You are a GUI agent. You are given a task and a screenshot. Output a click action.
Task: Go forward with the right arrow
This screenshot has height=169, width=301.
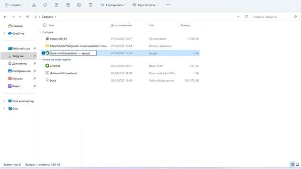[13, 17]
